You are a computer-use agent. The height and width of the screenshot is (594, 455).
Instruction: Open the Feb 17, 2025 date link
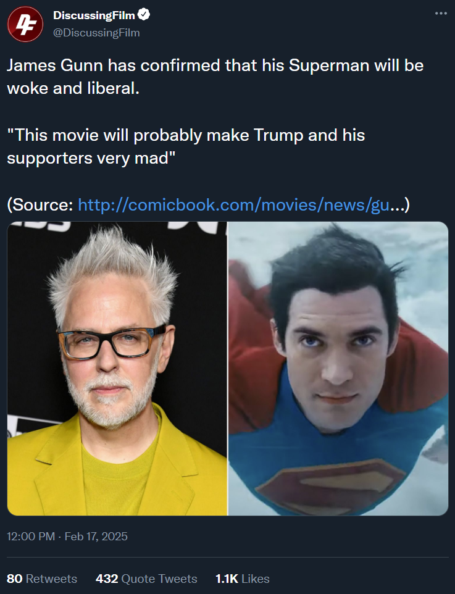(96, 537)
